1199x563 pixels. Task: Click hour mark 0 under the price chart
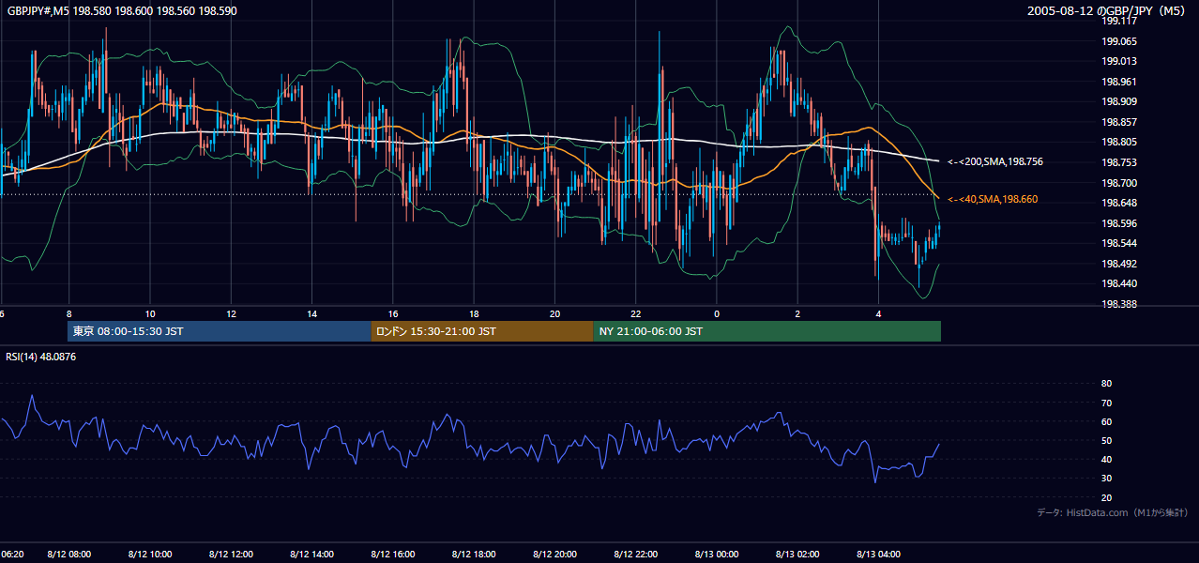coord(717,313)
